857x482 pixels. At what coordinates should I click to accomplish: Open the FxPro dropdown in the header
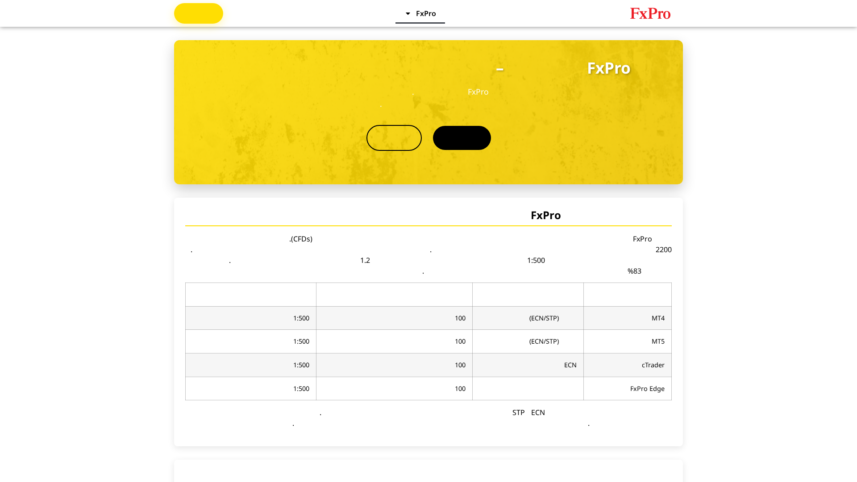point(420,13)
